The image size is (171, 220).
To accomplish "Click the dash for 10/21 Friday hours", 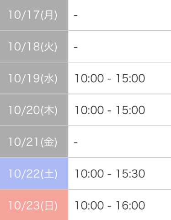I will (x=75, y=143).
